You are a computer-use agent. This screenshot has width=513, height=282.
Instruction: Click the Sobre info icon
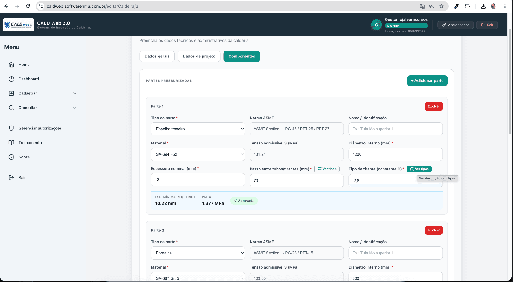[11, 157]
